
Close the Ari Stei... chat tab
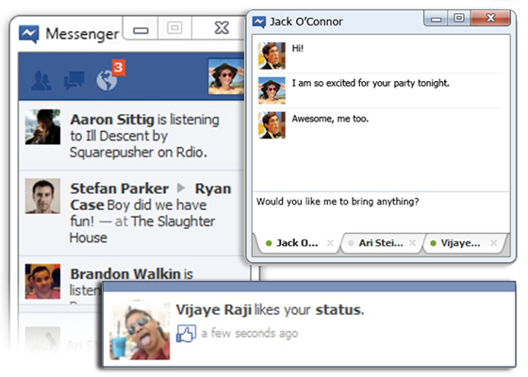pos(412,243)
